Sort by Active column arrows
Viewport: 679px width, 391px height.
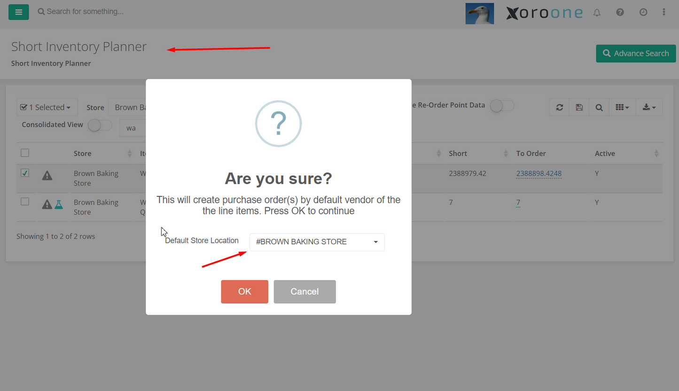656,154
